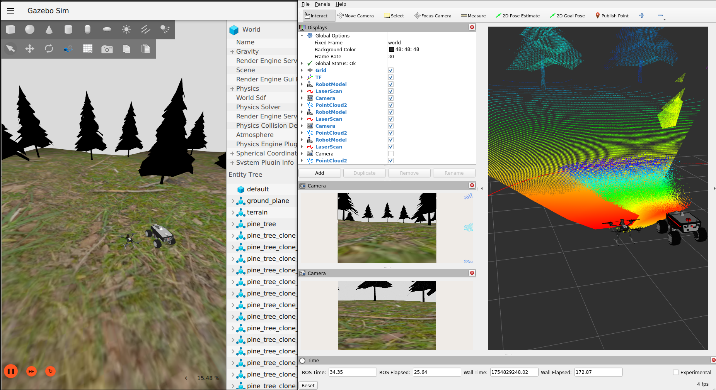Expand the Gravity property
This screenshot has width=716, height=390.
coord(232,52)
